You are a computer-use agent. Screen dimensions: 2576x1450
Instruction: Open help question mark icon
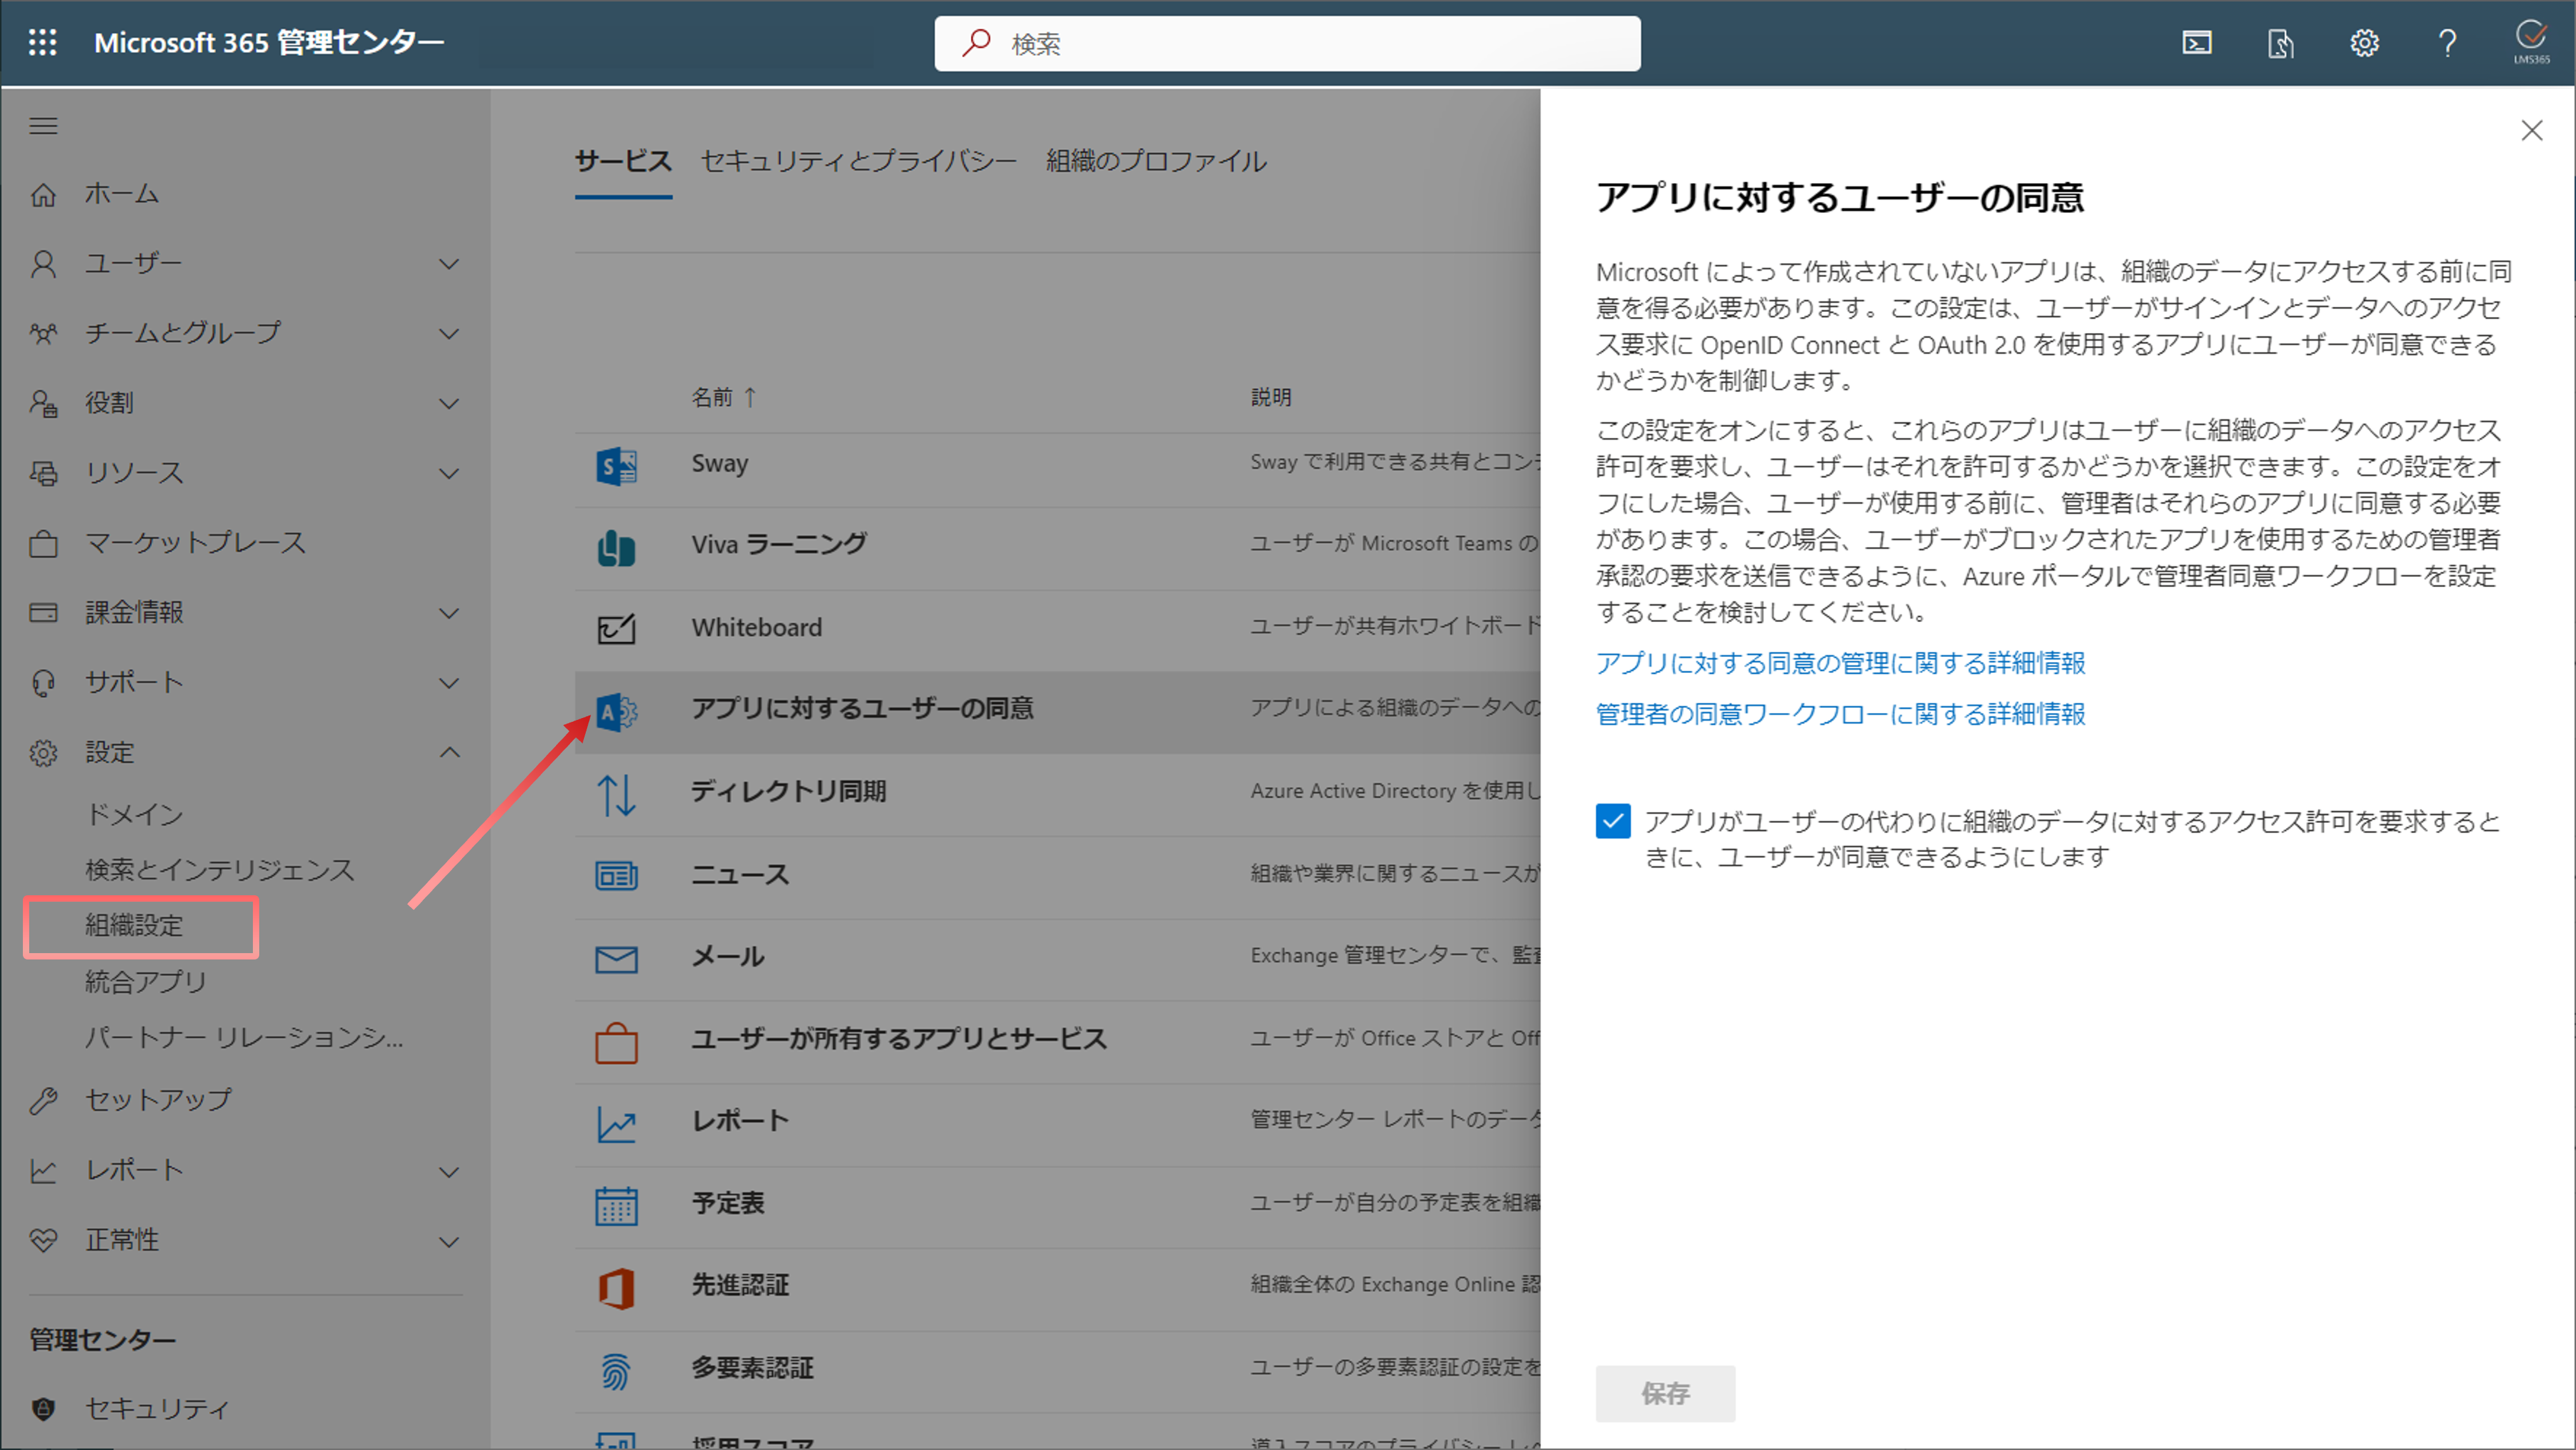click(x=2447, y=43)
